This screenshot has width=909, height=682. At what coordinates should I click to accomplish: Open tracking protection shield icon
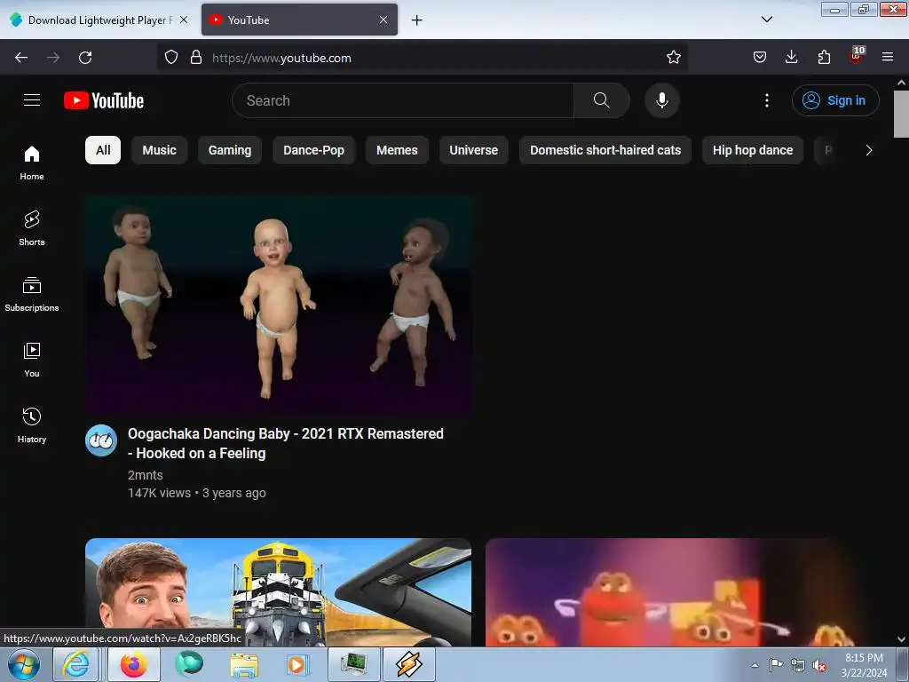(171, 58)
